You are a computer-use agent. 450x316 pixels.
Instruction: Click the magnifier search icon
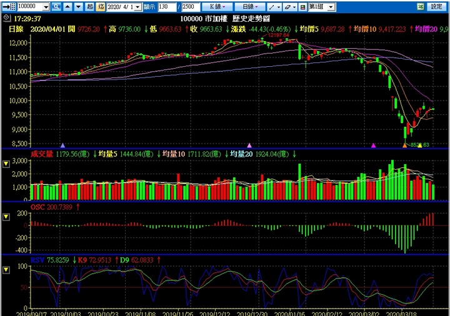pyautogui.click(x=56, y=7)
